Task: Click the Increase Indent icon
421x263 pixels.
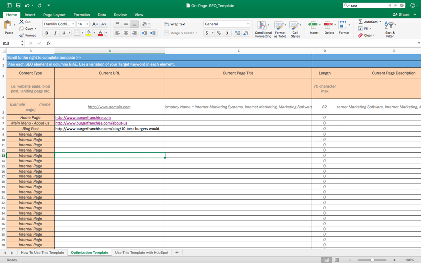Action: tap(153, 33)
